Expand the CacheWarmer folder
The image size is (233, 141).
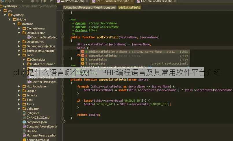pyautogui.click(x=19, y=28)
